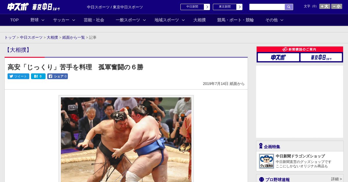348x182 pixels.
Task: Open the 芸能・社会 menu item
Action: 94,20
